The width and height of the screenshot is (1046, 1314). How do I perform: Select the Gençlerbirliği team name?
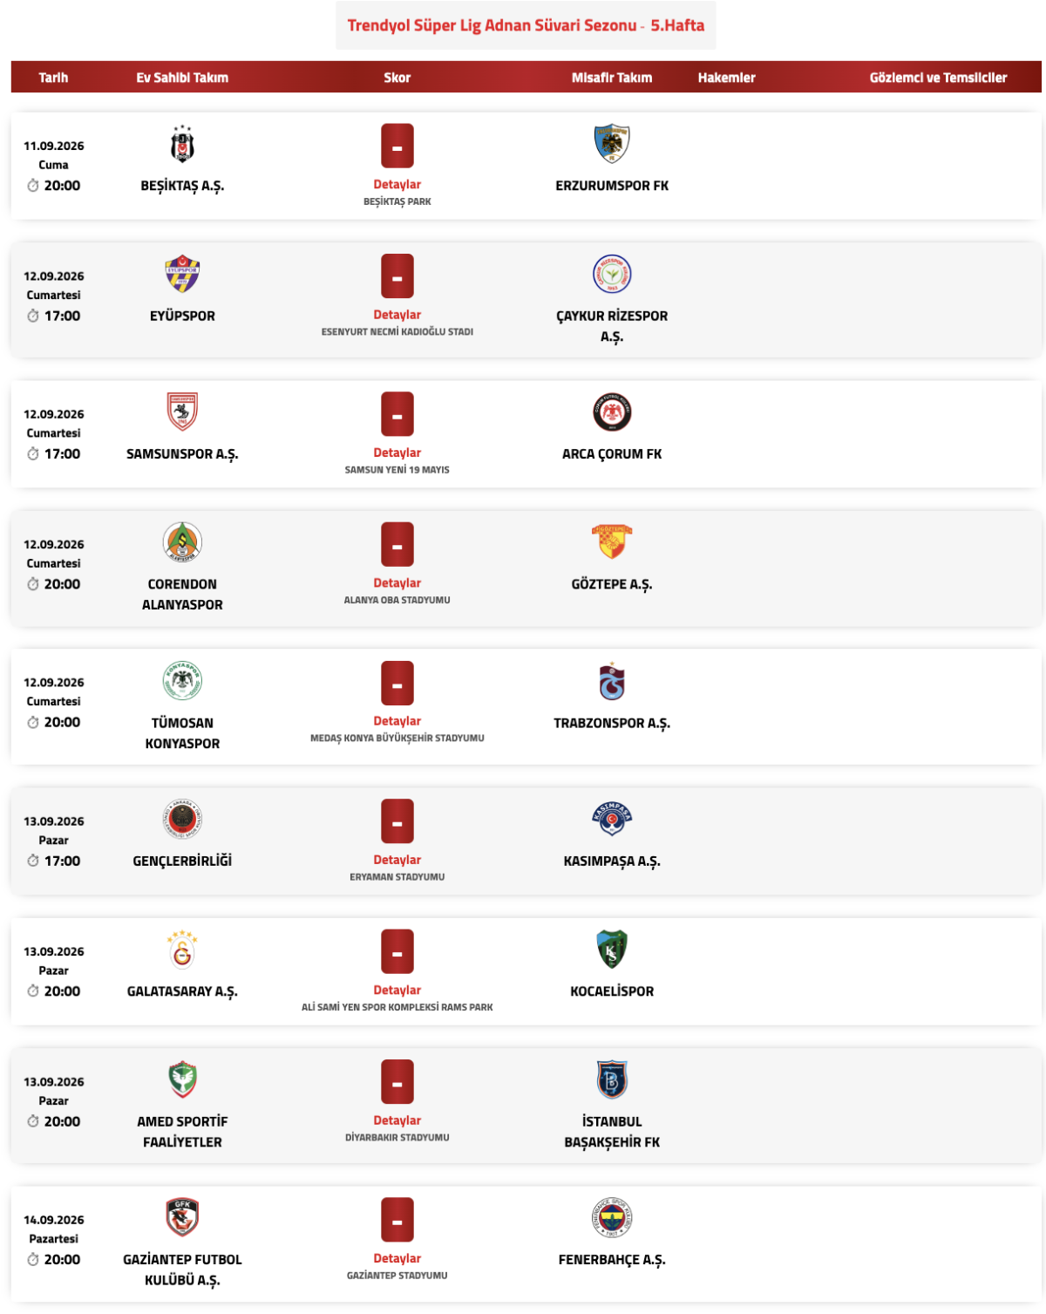pyautogui.click(x=182, y=861)
